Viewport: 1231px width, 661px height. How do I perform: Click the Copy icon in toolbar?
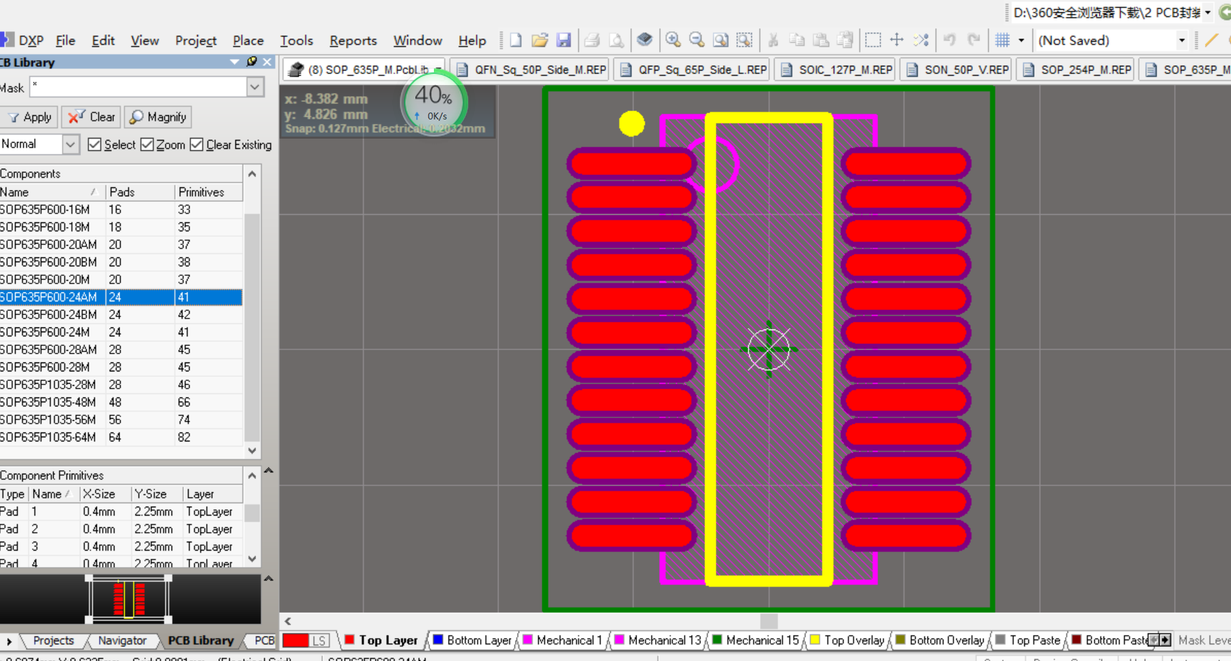click(796, 40)
